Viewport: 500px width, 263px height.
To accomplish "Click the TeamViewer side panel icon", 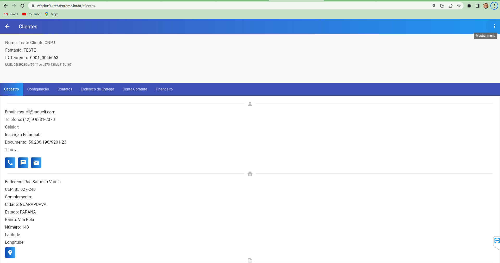I will tap(497, 241).
